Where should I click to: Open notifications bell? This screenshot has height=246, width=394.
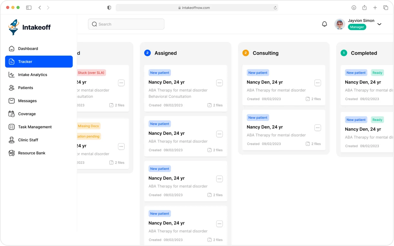point(325,24)
